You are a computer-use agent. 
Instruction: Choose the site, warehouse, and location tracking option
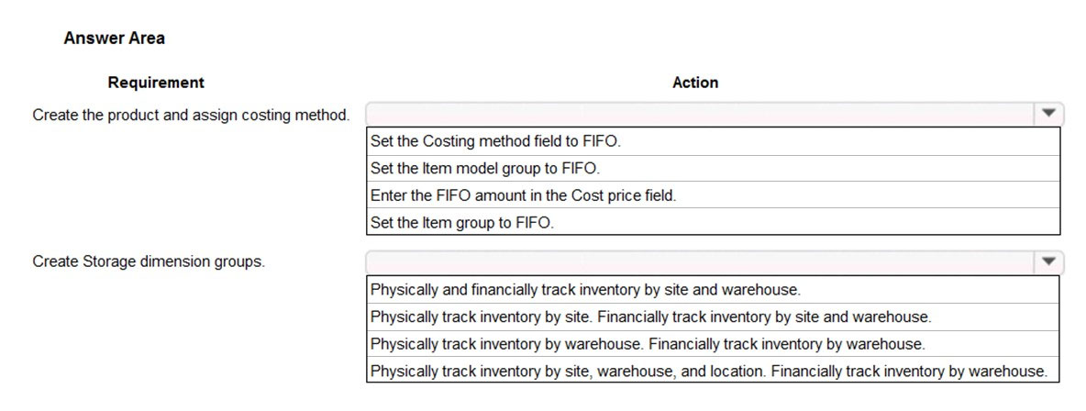click(x=714, y=371)
